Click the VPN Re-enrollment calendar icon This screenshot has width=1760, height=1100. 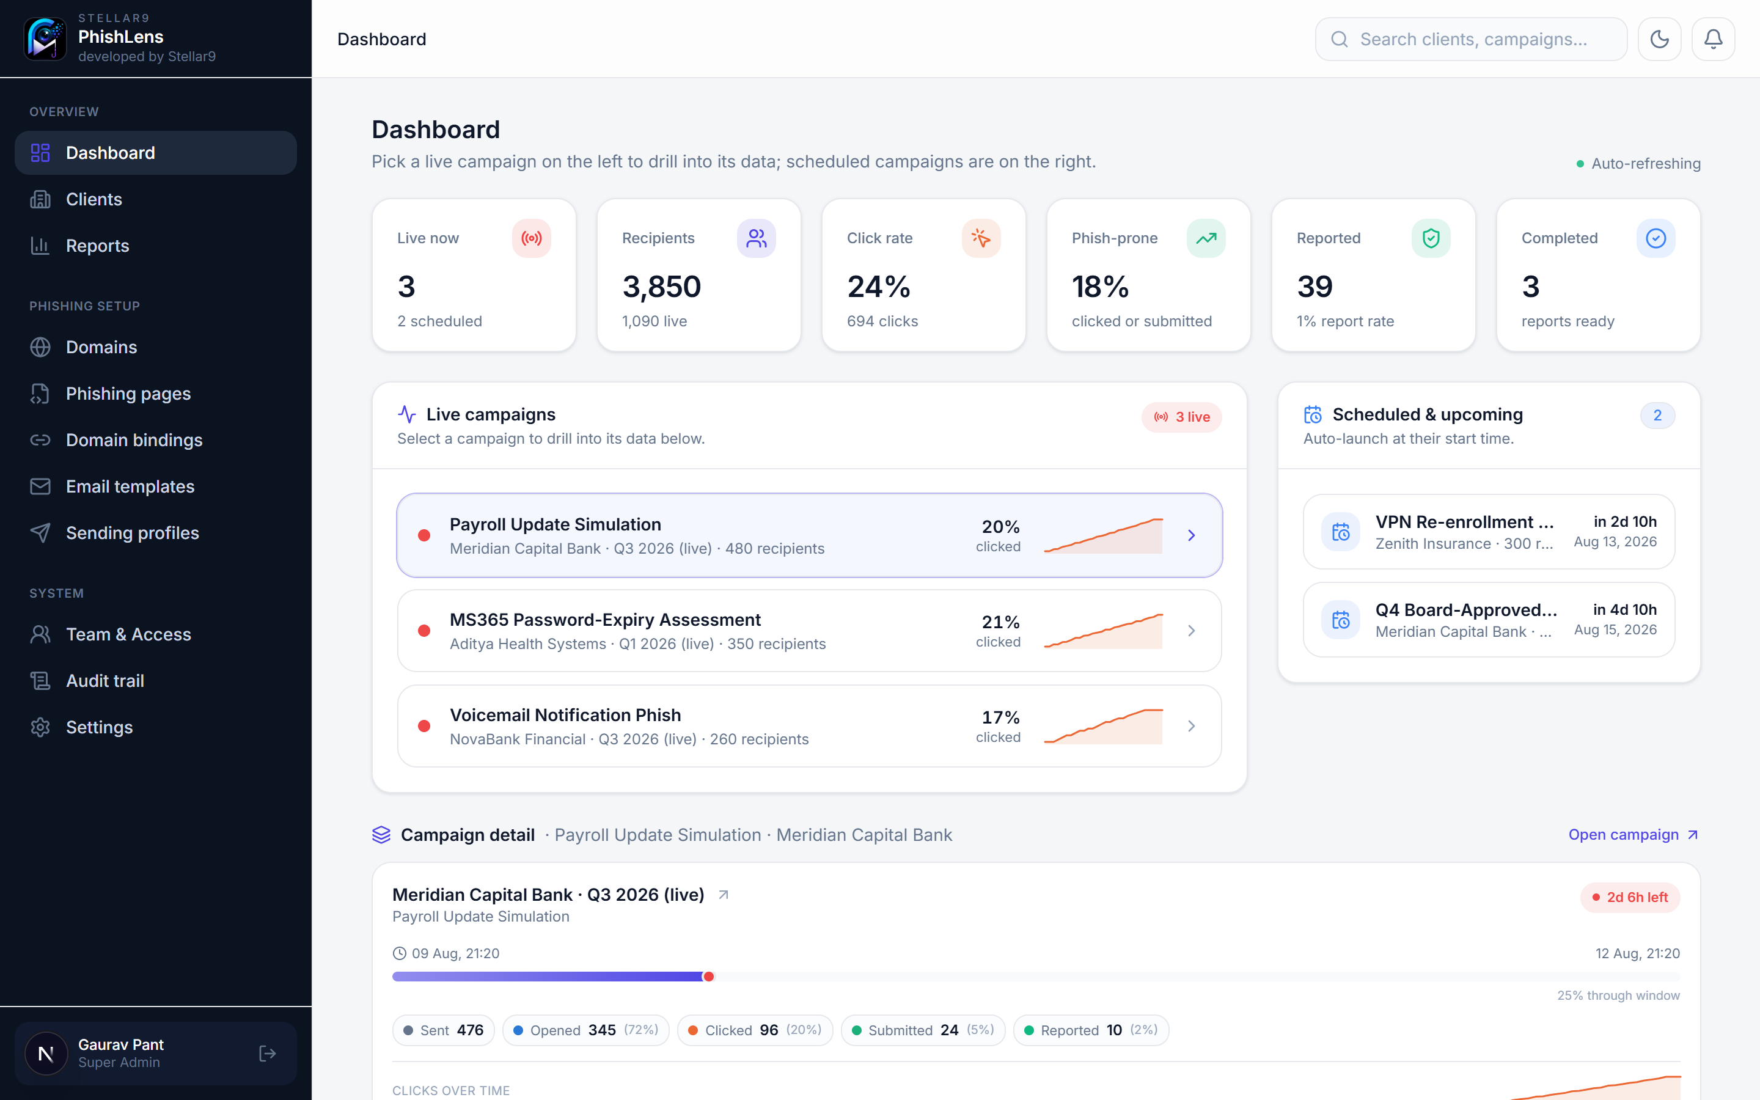1340,532
